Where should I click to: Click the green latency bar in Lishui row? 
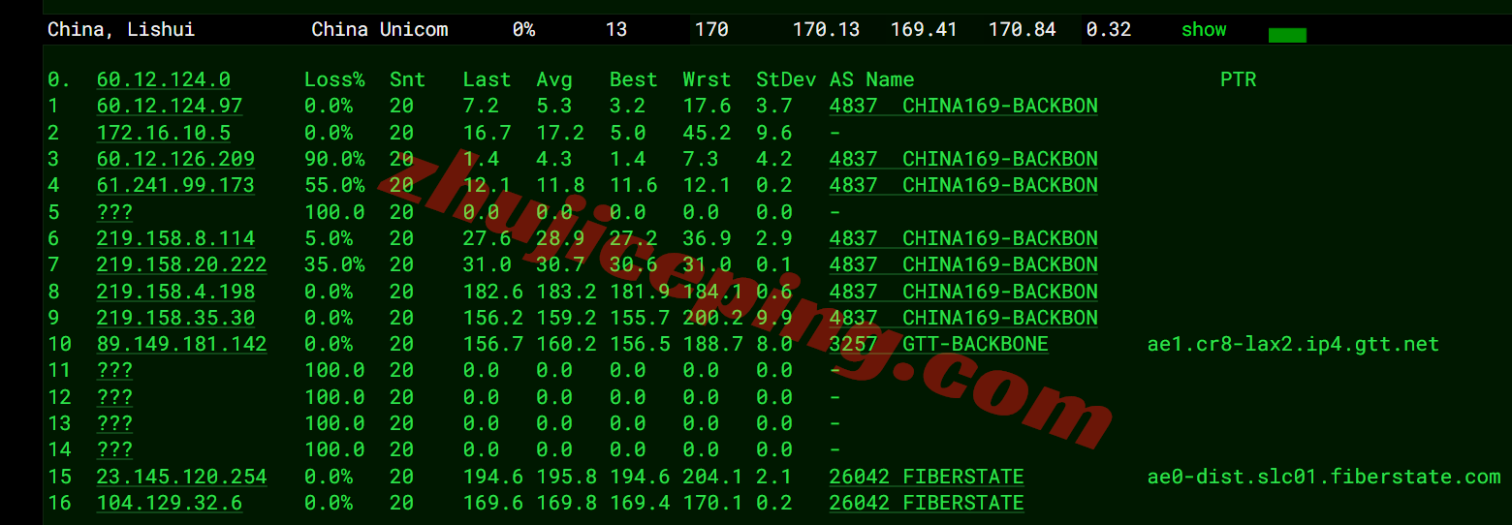coord(1287,36)
